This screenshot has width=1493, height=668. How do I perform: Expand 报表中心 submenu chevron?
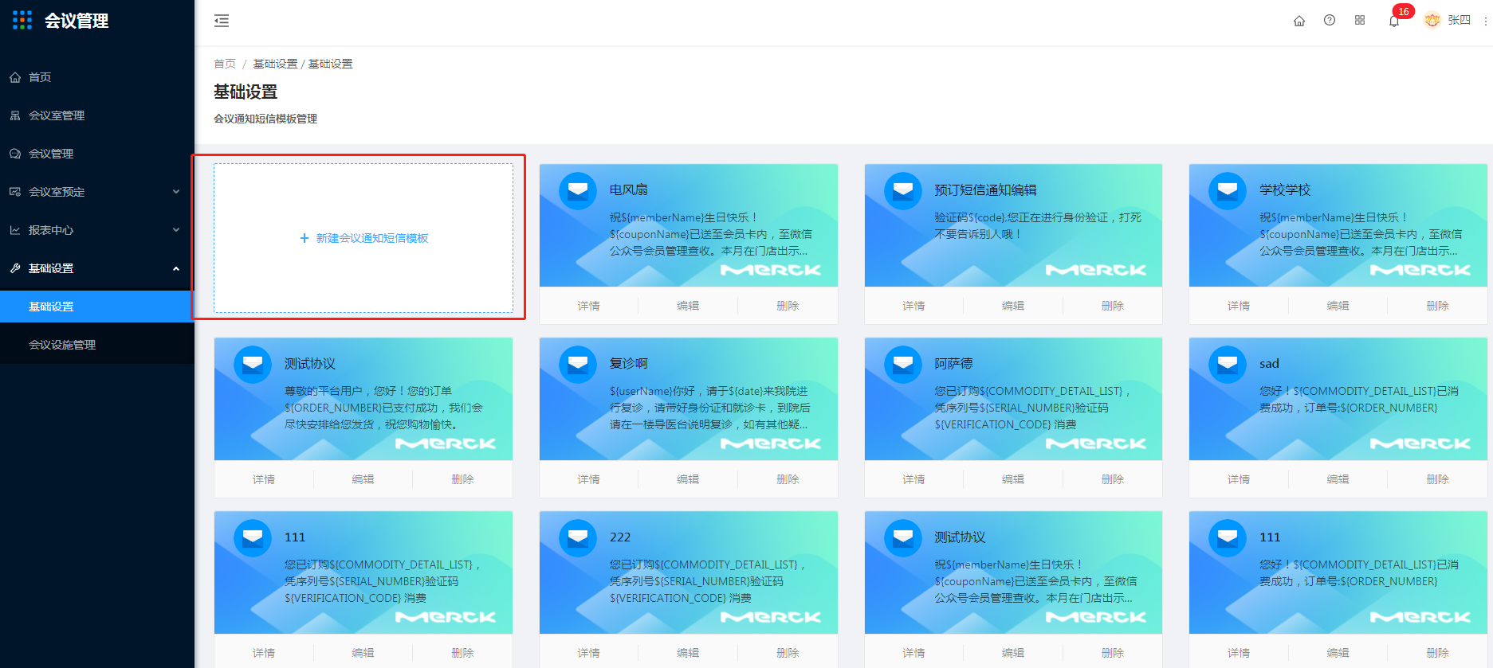click(x=176, y=230)
